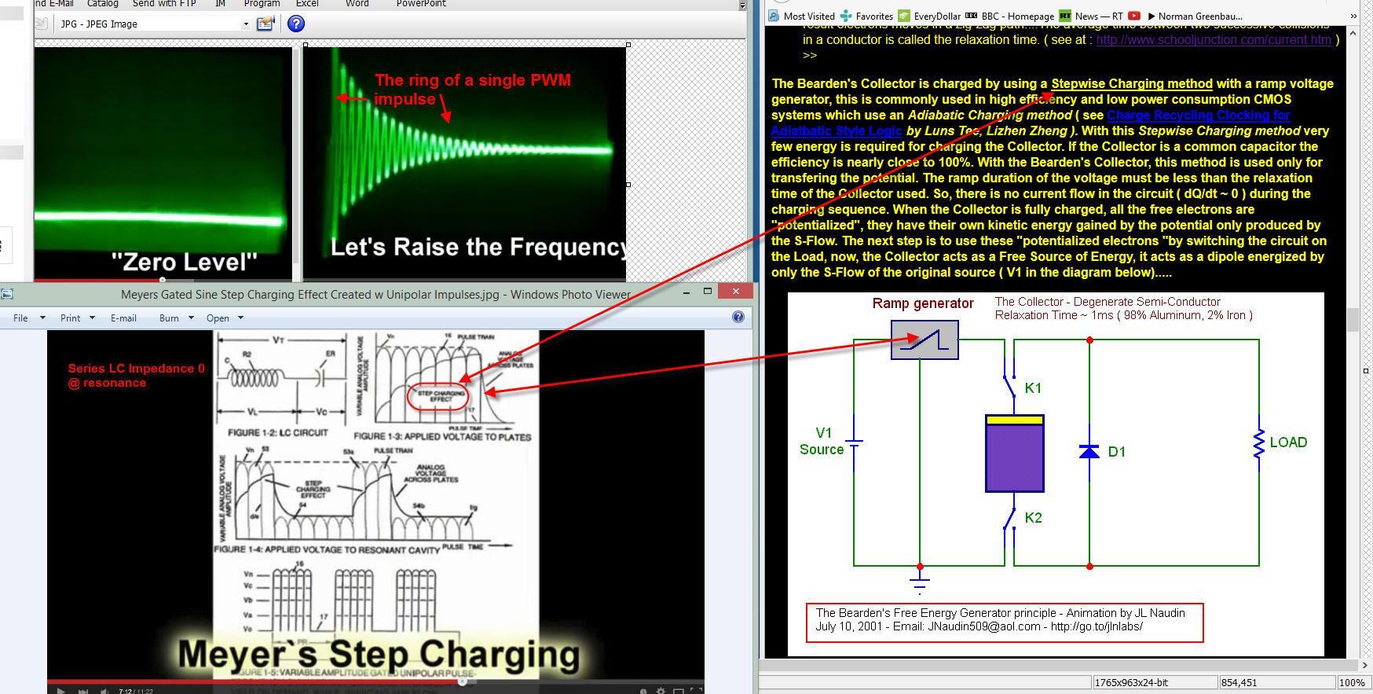Send the capture to PowerPoint
Viewport: 1373px width, 694px height.
point(421,3)
